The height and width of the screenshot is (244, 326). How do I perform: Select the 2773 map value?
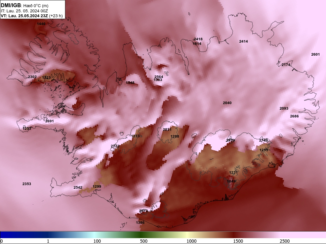tap(115, 146)
